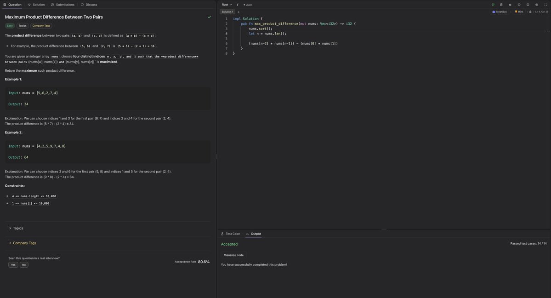Select the Solution 1 editor tab
The width and height of the screenshot is (551, 298).
pyautogui.click(x=227, y=11)
